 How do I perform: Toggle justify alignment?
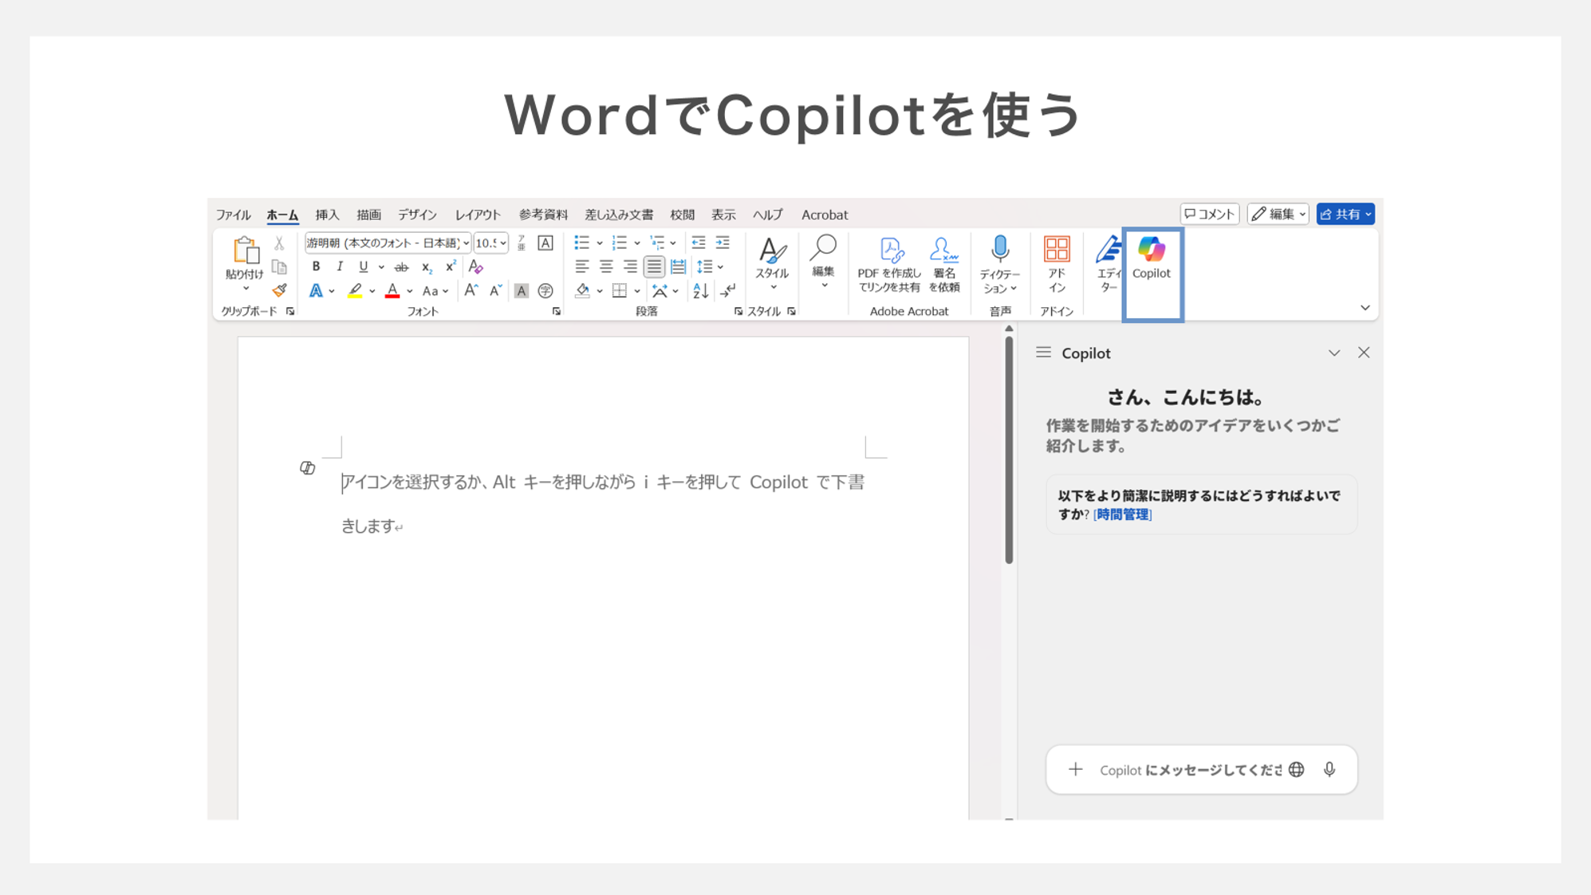[x=654, y=266]
